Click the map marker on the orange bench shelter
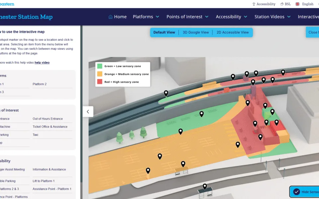This screenshot has height=199, width=319. (x=183, y=164)
